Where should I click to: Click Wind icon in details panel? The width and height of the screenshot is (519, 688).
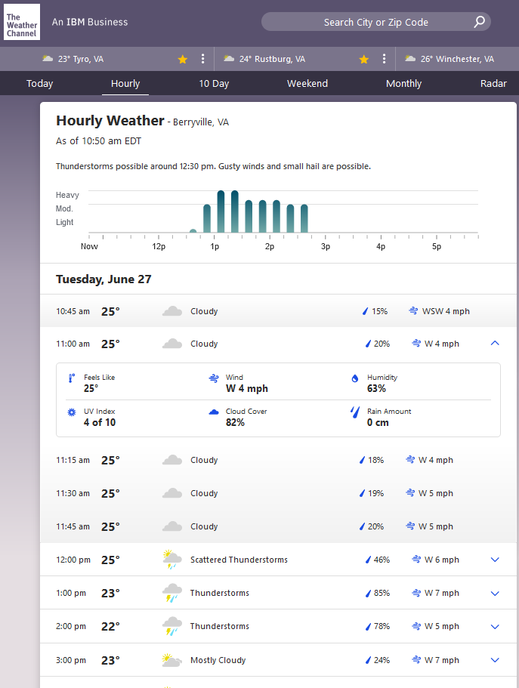pyautogui.click(x=214, y=378)
